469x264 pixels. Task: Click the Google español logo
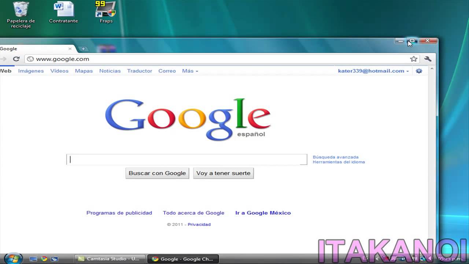point(188,120)
